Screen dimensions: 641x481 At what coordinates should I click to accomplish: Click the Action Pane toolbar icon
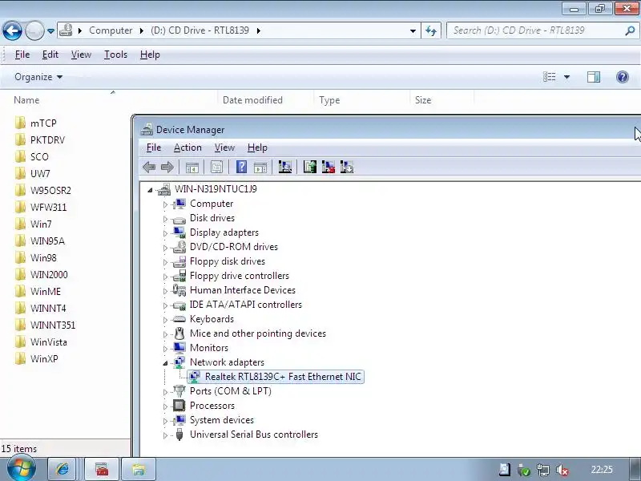click(x=260, y=167)
